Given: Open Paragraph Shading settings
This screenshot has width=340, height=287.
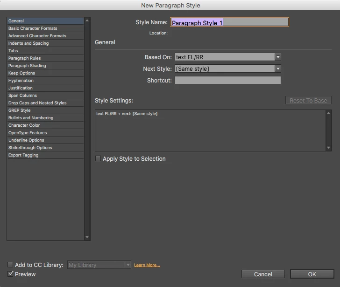Looking at the screenshot, I should coord(46,66).
